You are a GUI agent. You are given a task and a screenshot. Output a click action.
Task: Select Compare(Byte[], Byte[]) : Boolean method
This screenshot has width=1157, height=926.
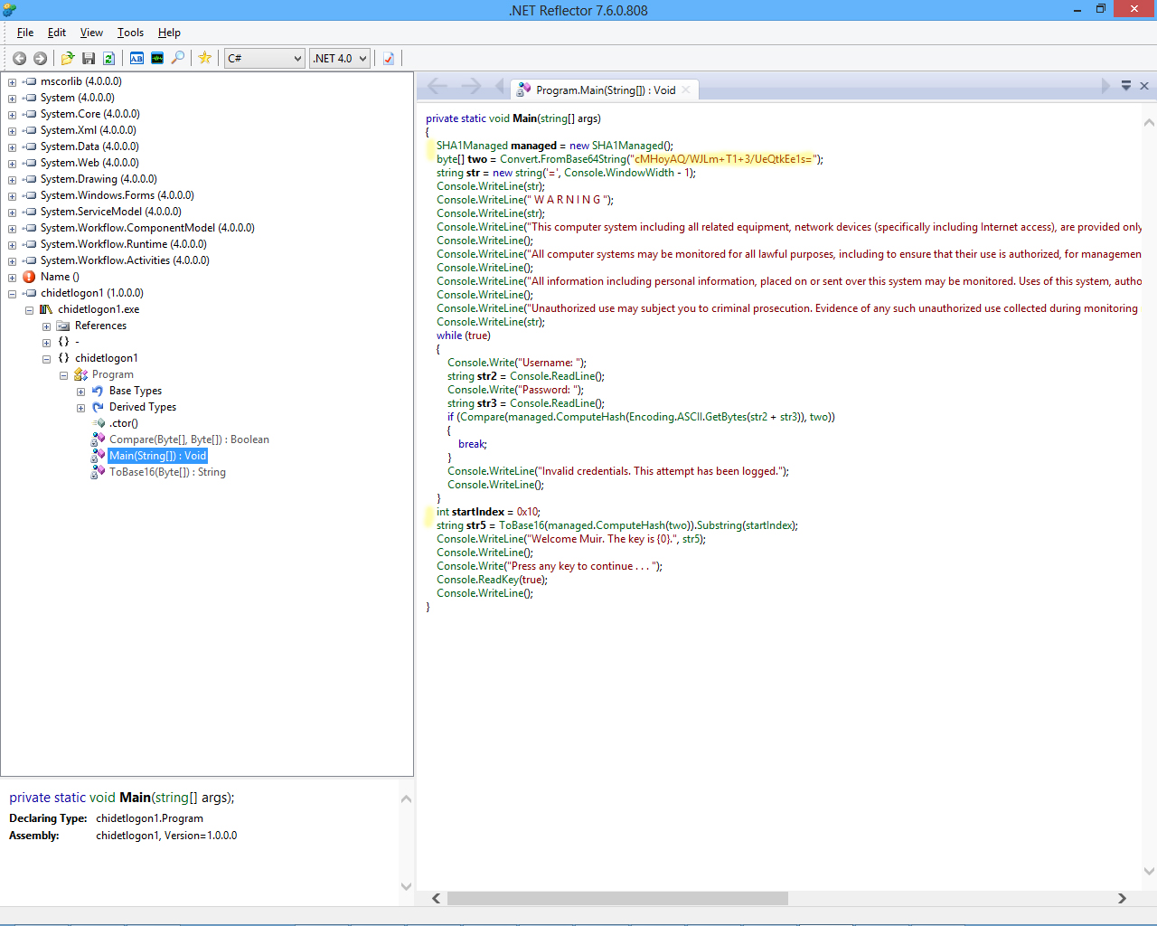click(x=189, y=439)
